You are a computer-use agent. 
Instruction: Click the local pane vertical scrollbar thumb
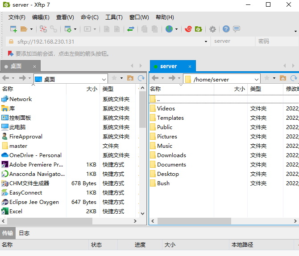click(x=142, y=110)
